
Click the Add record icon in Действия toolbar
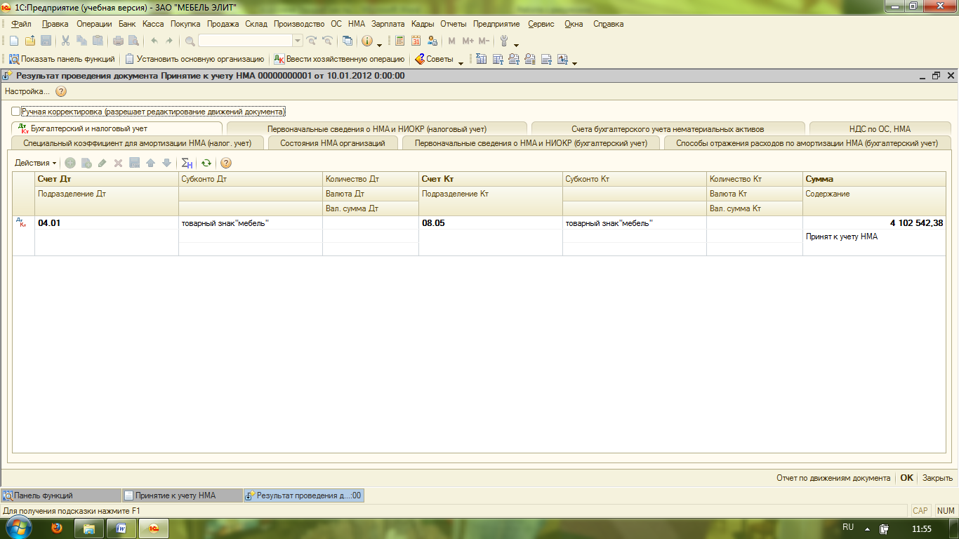pos(70,163)
